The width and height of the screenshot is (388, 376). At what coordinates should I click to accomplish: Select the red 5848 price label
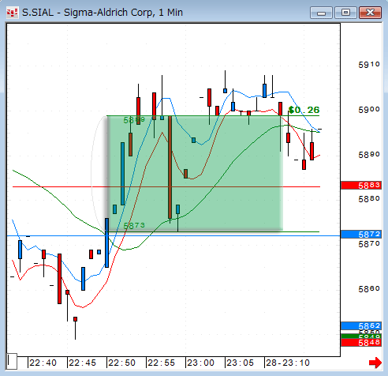[361, 343]
